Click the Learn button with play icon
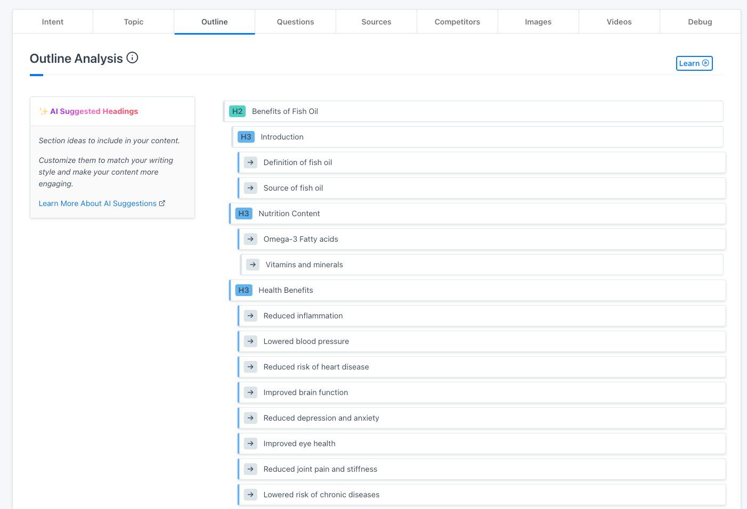The width and height of the screenshot is (747, 509). (694, 63)
